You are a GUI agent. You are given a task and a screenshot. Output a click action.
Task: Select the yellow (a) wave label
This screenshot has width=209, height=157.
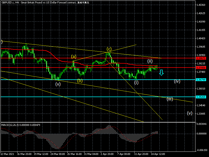tap(74, 57)
